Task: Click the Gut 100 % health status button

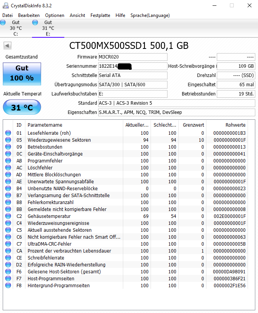Action: pyautogui.click(x=22, y=74)
